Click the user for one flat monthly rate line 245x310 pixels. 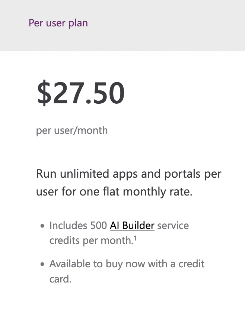pos(114,192)
